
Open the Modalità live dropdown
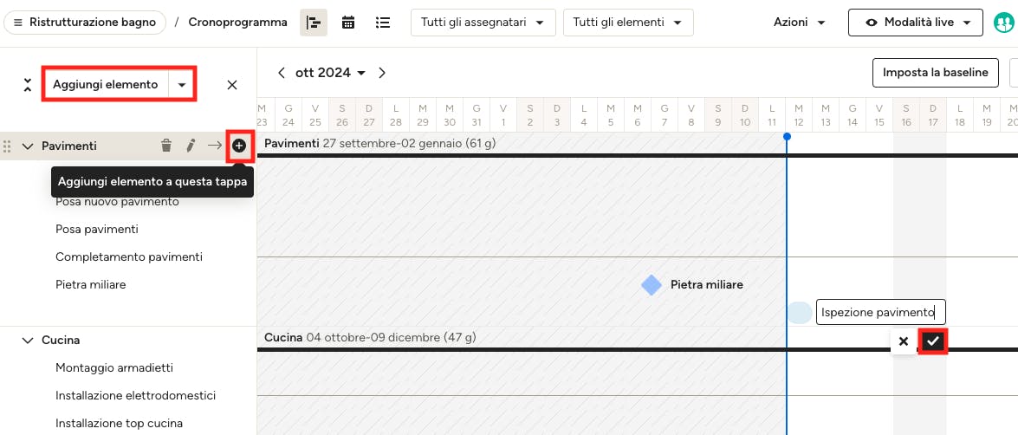click(x=918, y=23)
